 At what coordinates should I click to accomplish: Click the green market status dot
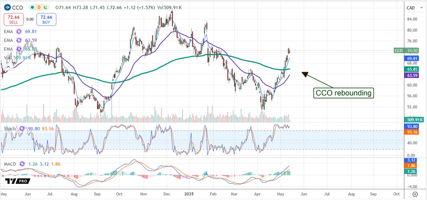pyautogui.click(x=32, y=7)
